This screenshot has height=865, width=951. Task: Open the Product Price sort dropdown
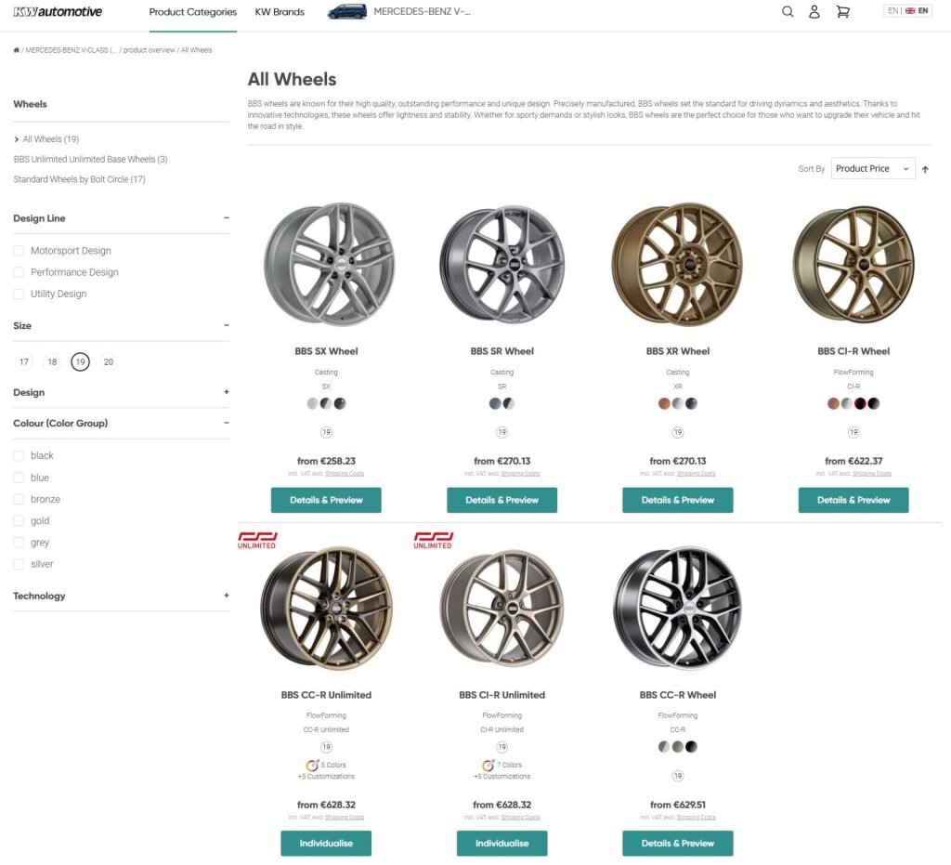(x=872, y=169)
